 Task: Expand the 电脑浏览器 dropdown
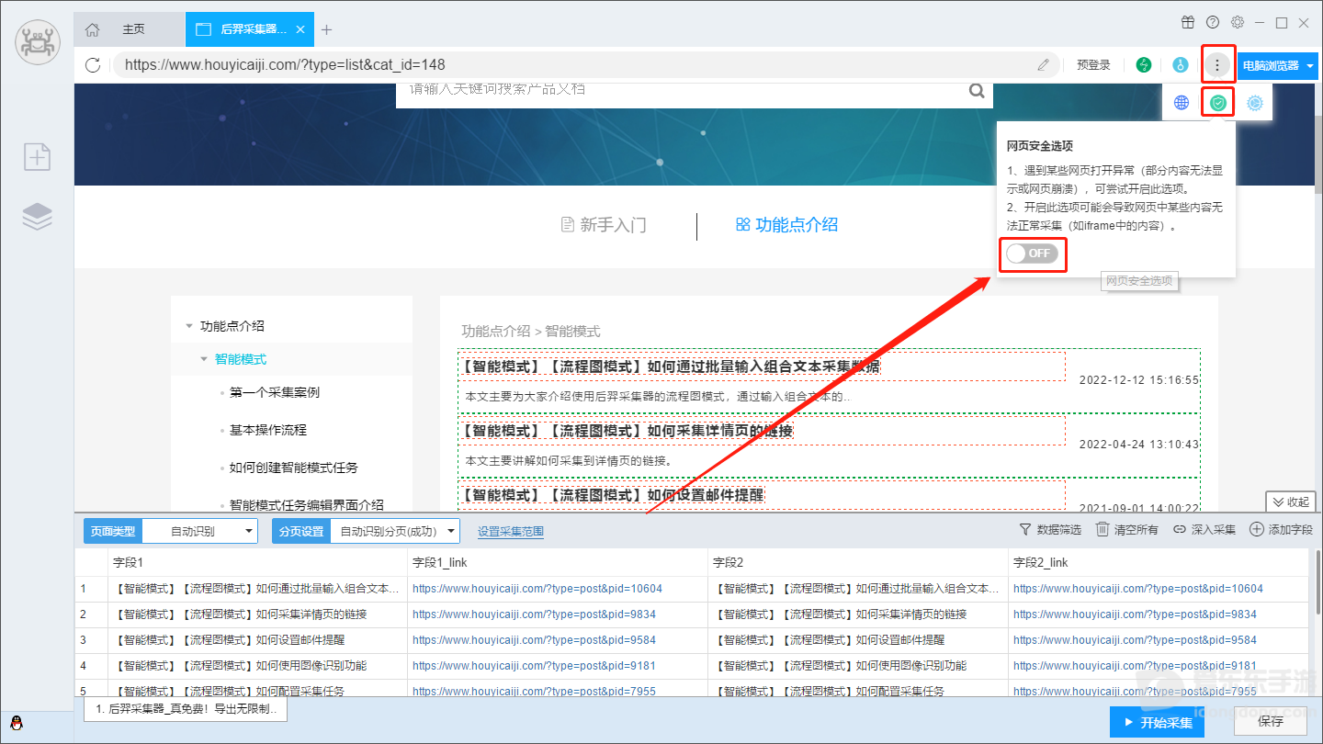pos(1277,65)
